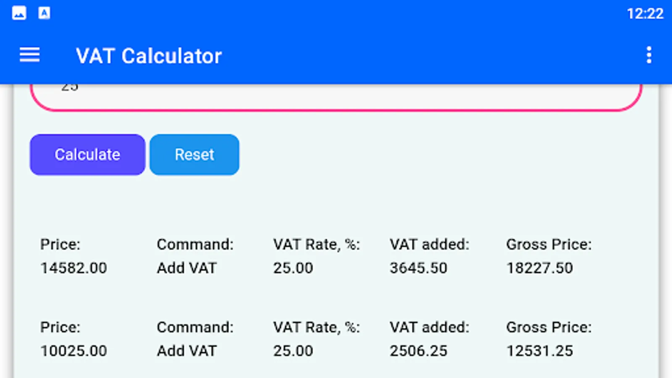Select the price value 14582.00
This screenshot has height=378, width=672.
[73, 268]
